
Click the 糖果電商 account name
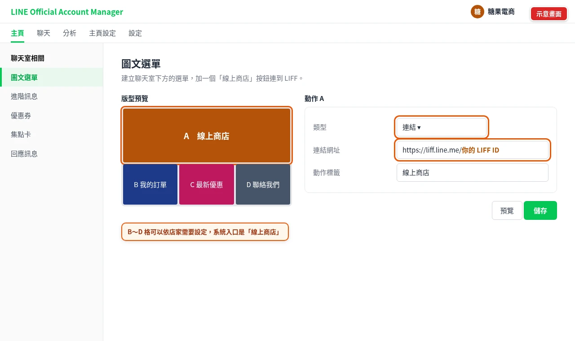click(501, 12)
